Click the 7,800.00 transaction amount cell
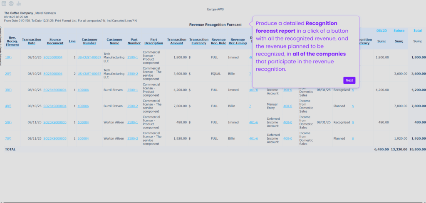426x203 pixels. 180,106
